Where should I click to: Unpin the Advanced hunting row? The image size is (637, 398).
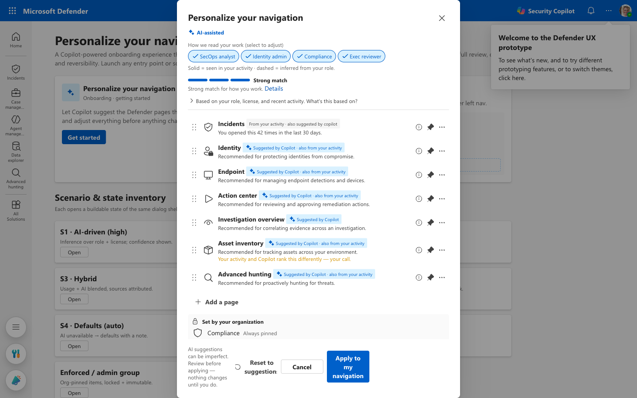coord(430,277)
